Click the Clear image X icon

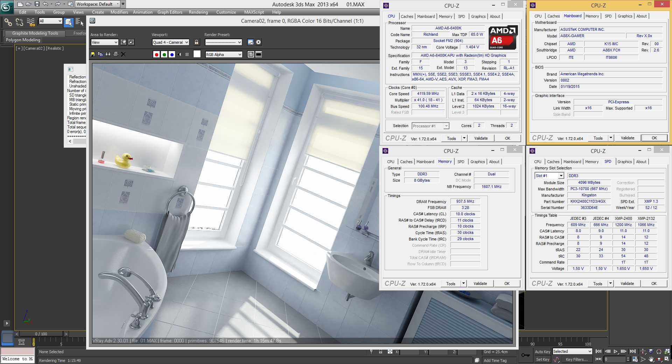coord(123,54)
